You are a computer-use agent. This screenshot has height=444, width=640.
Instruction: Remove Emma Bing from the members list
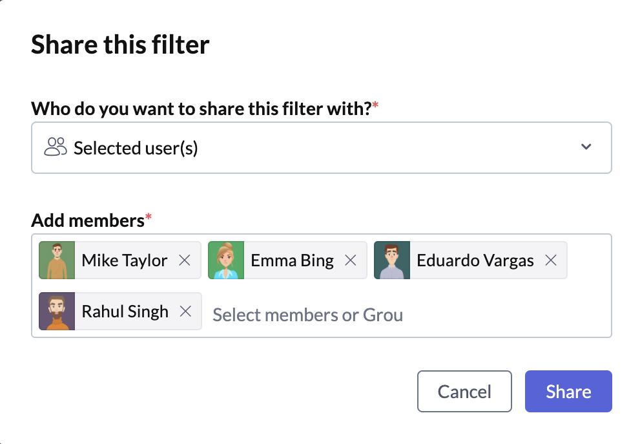click(351, 260)
